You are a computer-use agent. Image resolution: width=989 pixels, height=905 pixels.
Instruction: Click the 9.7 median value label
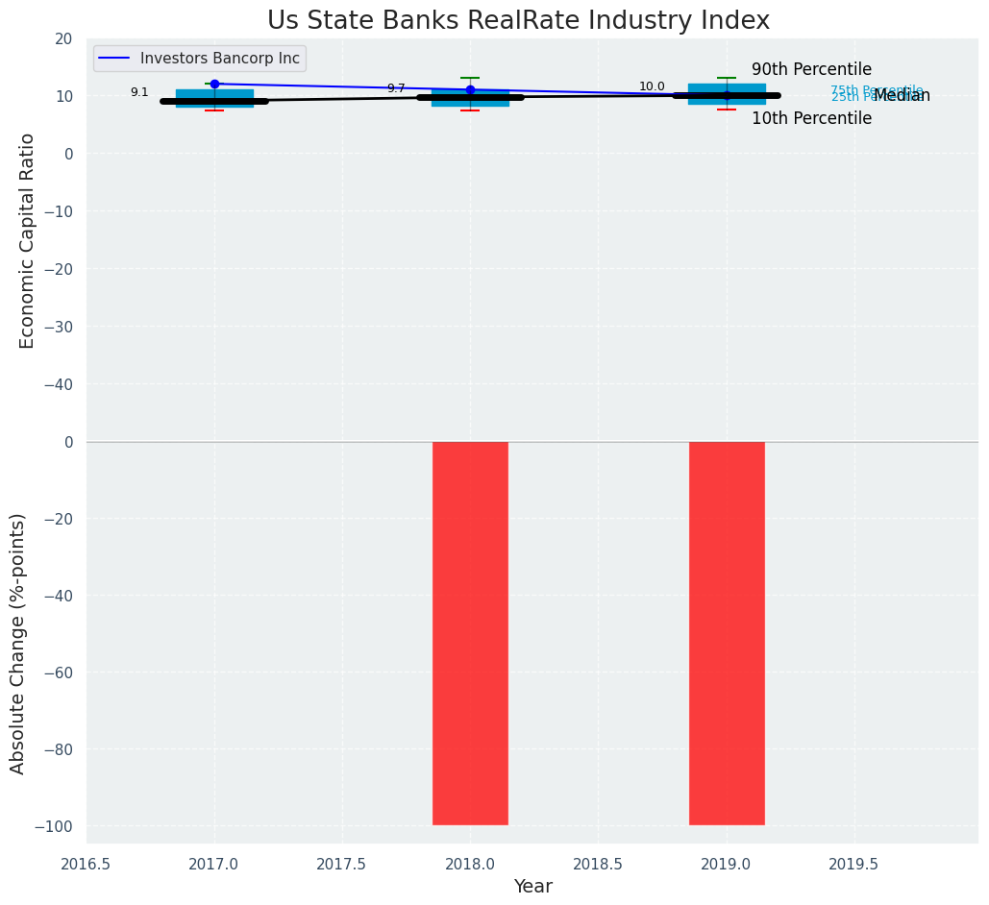[396, 88]
